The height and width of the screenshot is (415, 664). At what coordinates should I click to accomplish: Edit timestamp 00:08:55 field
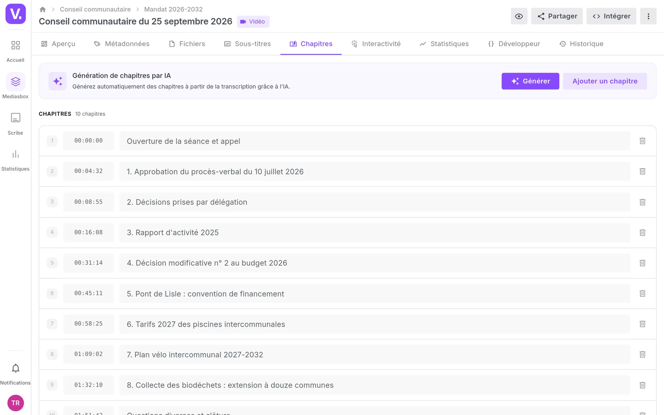coord(88,202)
